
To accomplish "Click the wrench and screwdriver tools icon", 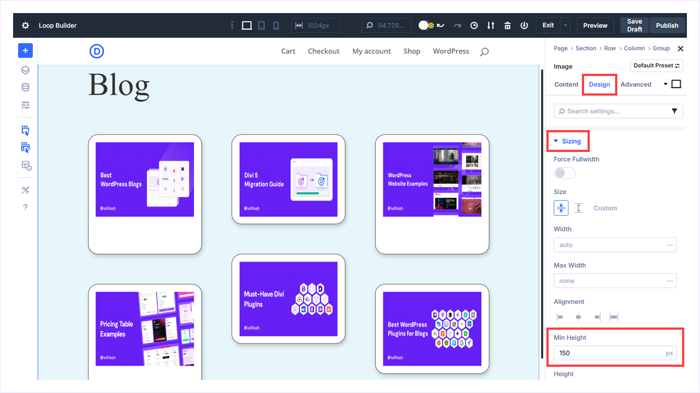I will (25, 190).
